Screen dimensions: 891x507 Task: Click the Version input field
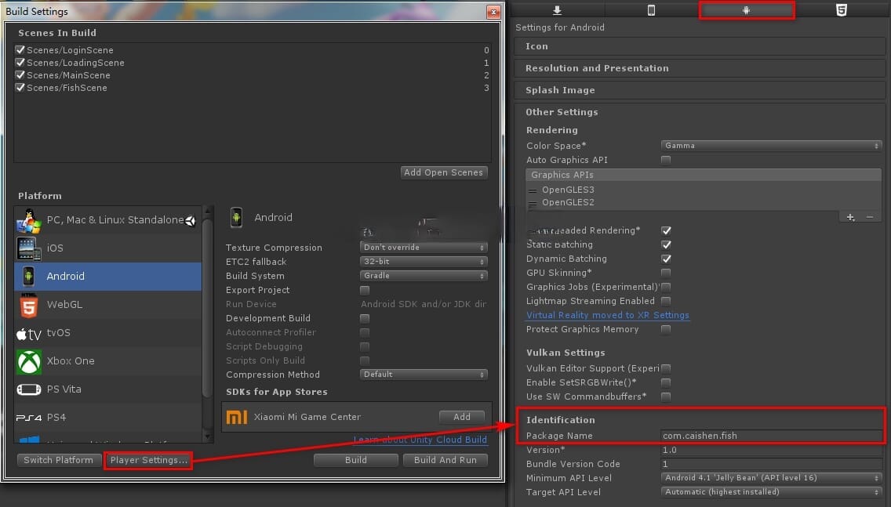[771, 451]
